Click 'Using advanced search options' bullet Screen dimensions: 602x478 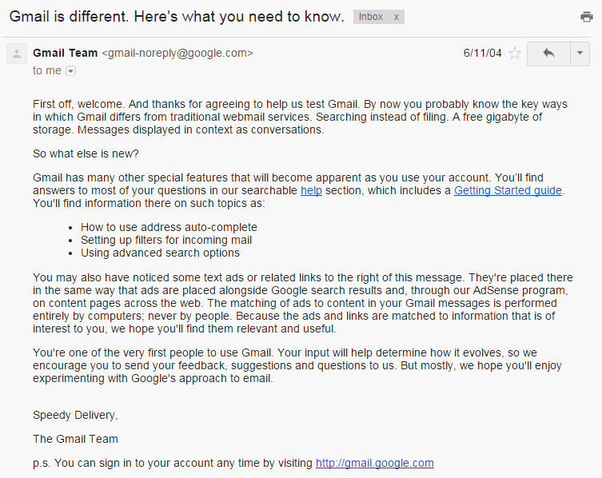[x=160, y=253]
